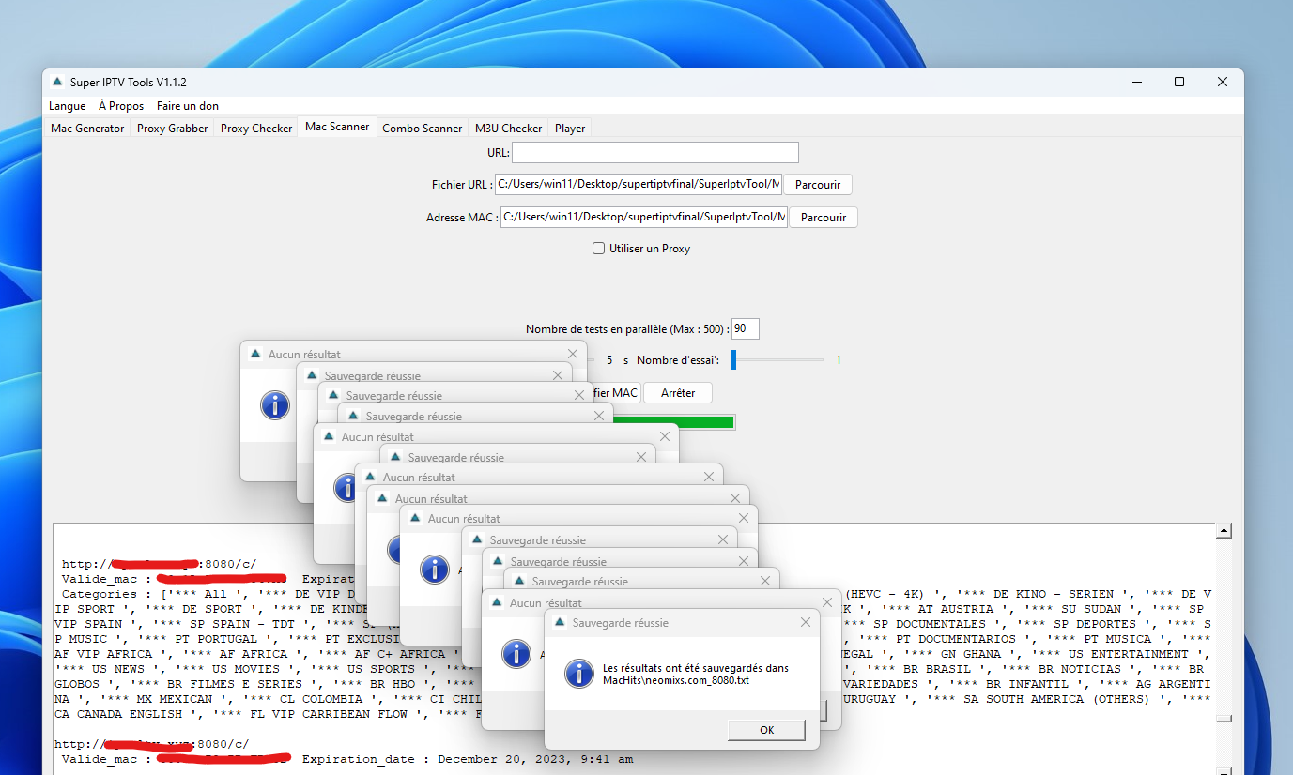Click into the Fichier URL path field
This screenshot has height=775, width=1293.
coord(639,185)
